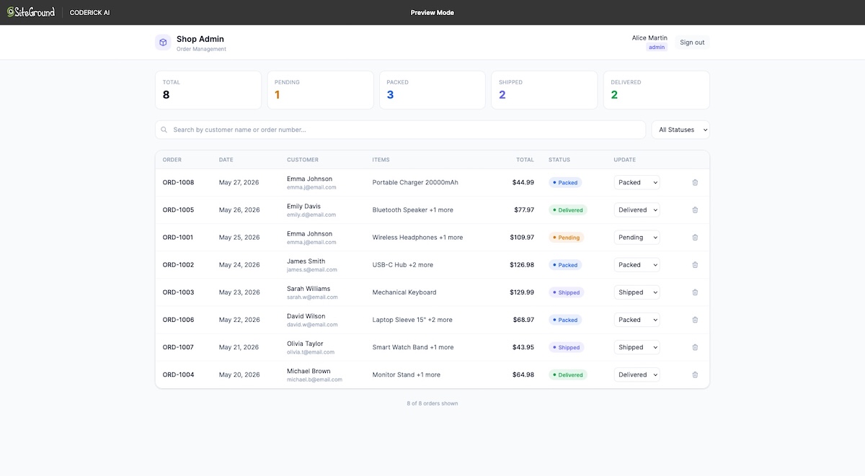Click the search magnifier icon
Viewport: 865px width, 476px height.
pyautogui.click(x=164, y=130)
